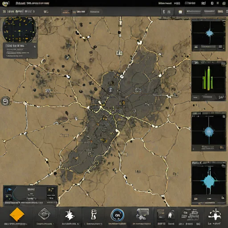Click corner icon at top-right of green bars panel
This screenshot has width=228, height=228.
[x=223, y=64]
